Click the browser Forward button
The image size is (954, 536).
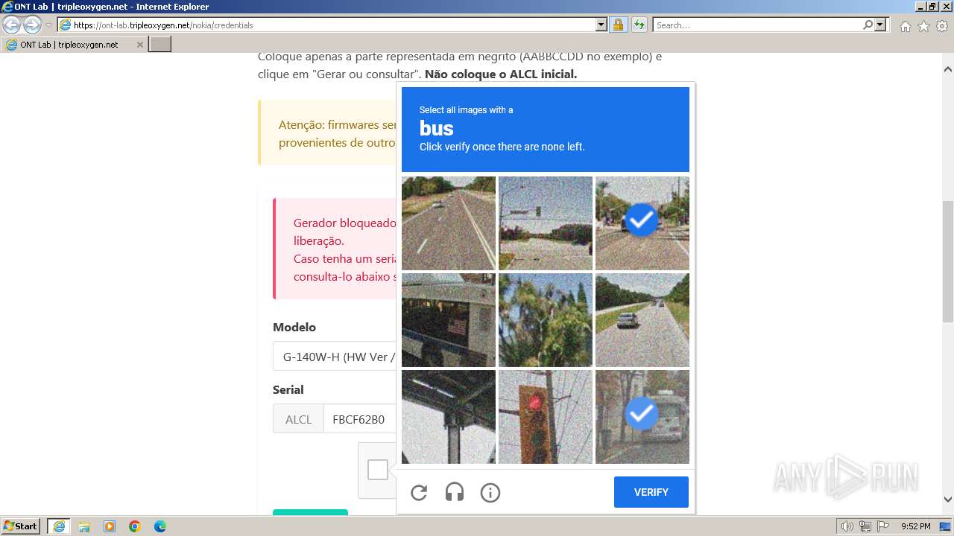(x=32, y=25)
